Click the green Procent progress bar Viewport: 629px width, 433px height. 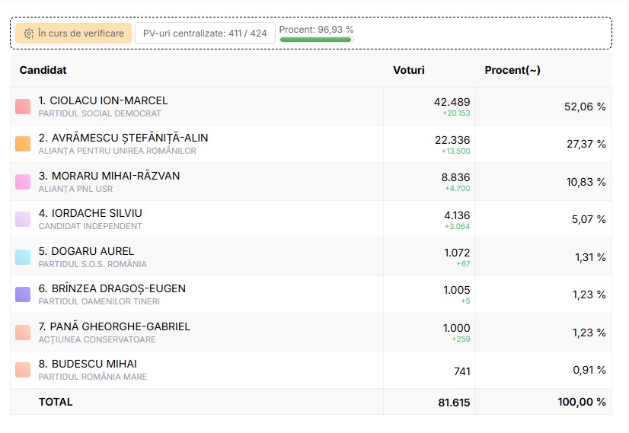tap(315, 40)
